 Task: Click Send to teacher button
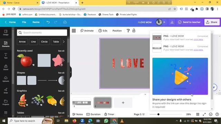[x=189, y=22]
